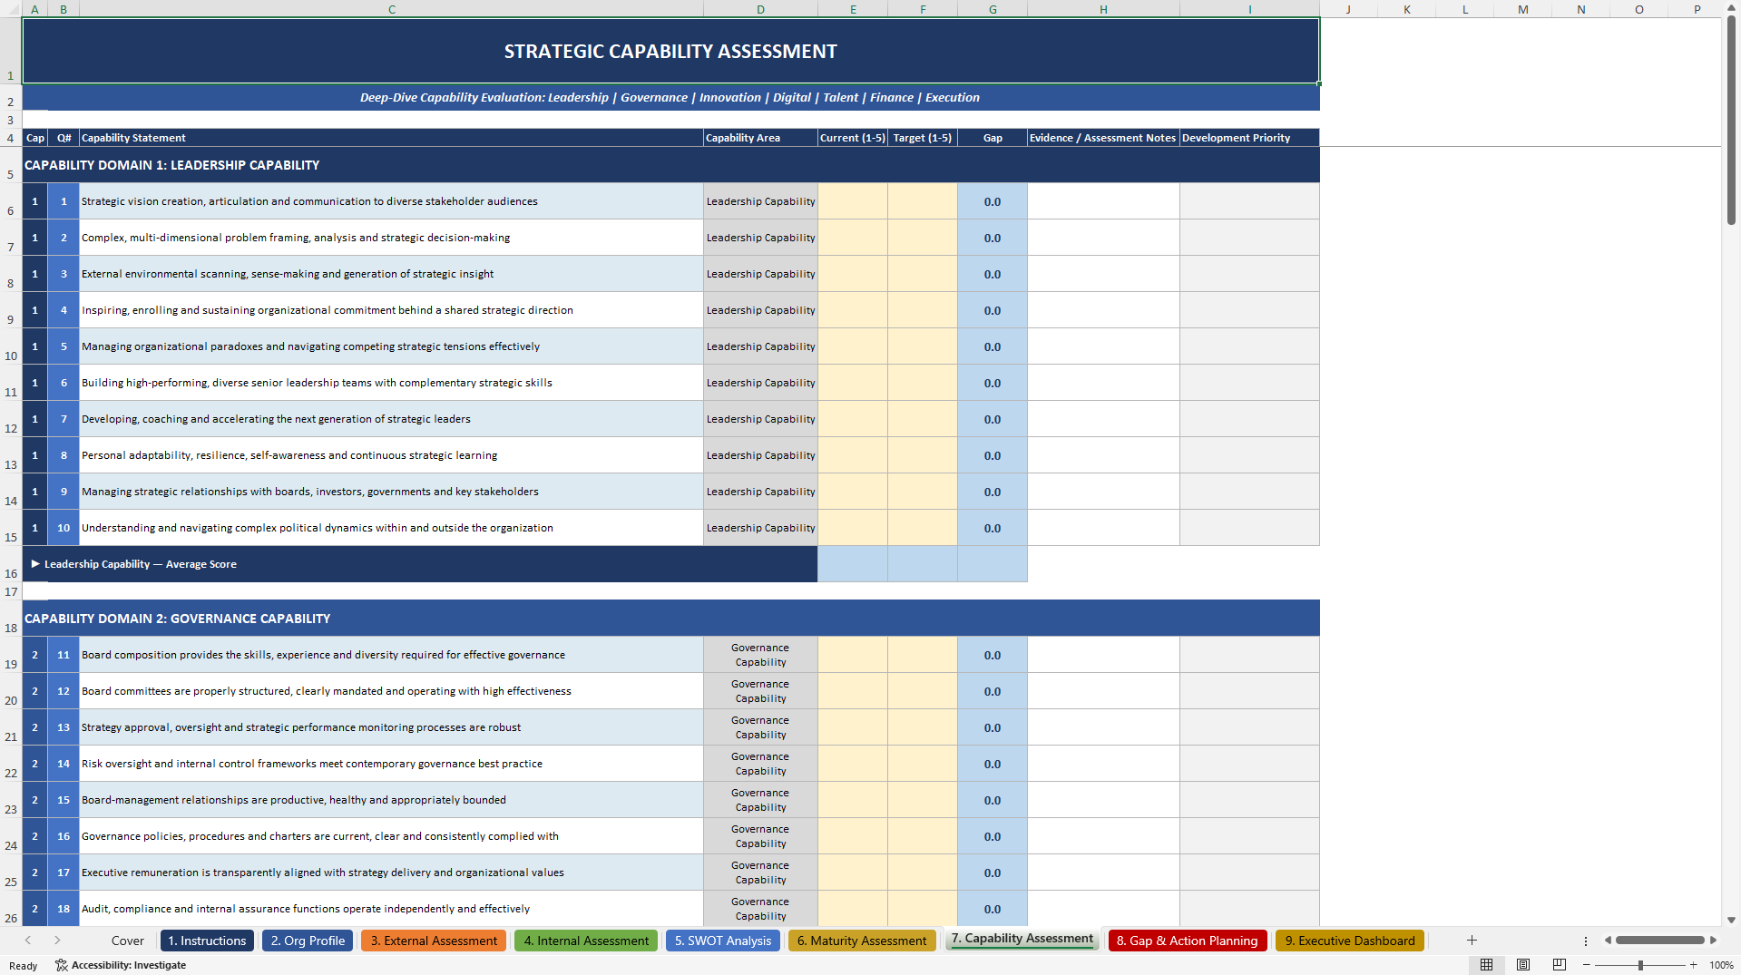The width and height of the screenshot is (1741, 975).
Task: Click 'Risk oversight and internal control' statement
Action: click(391, 764)
